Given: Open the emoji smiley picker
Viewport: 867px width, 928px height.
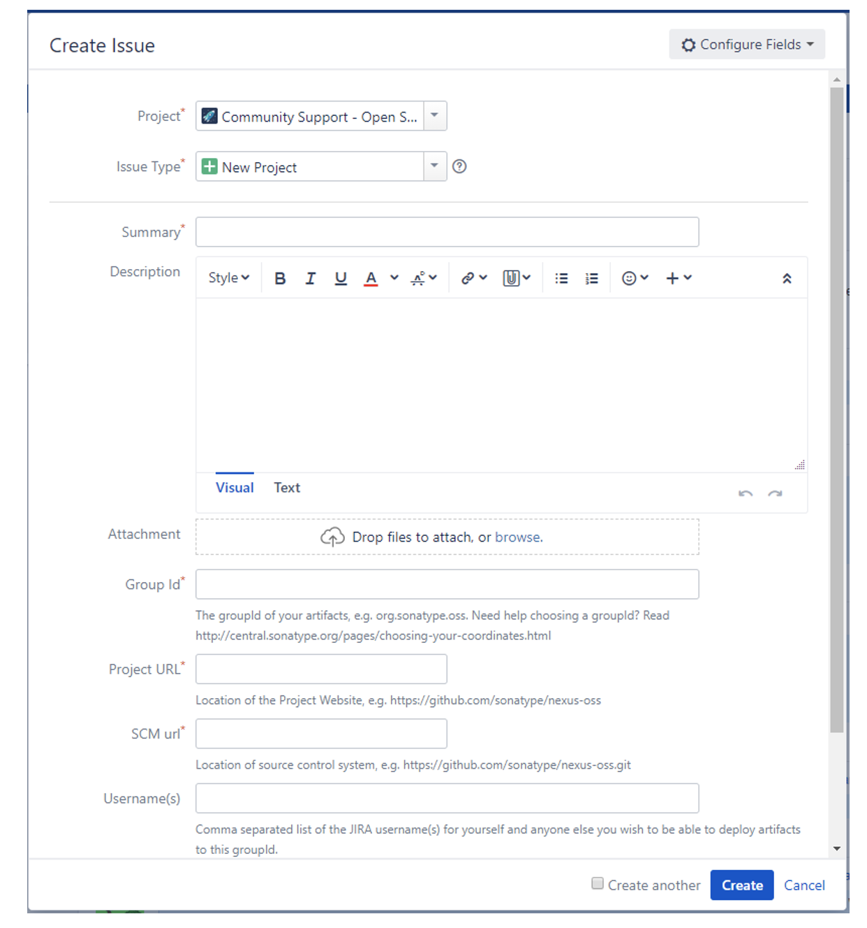Looking at the screenshot, I should point(635,278).
